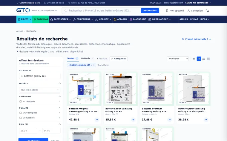Screen dimensions: 227x141
Task: Collapse the Modèle filter section
Action: 59,83
